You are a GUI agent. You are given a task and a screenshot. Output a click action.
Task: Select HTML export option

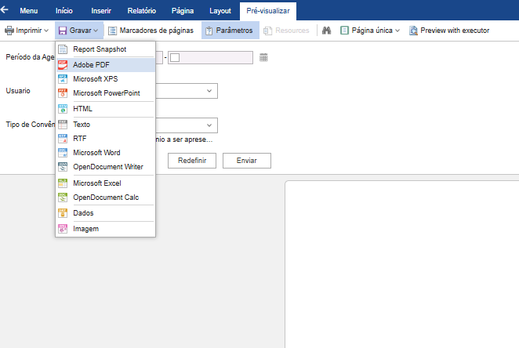pos(106,109)
